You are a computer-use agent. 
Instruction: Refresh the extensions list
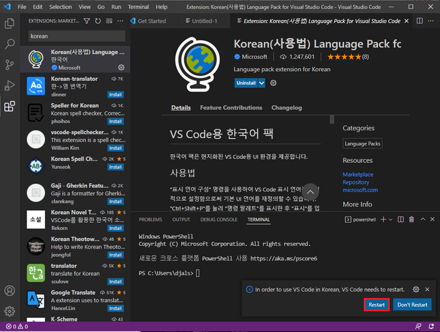(x=98, y=21)
